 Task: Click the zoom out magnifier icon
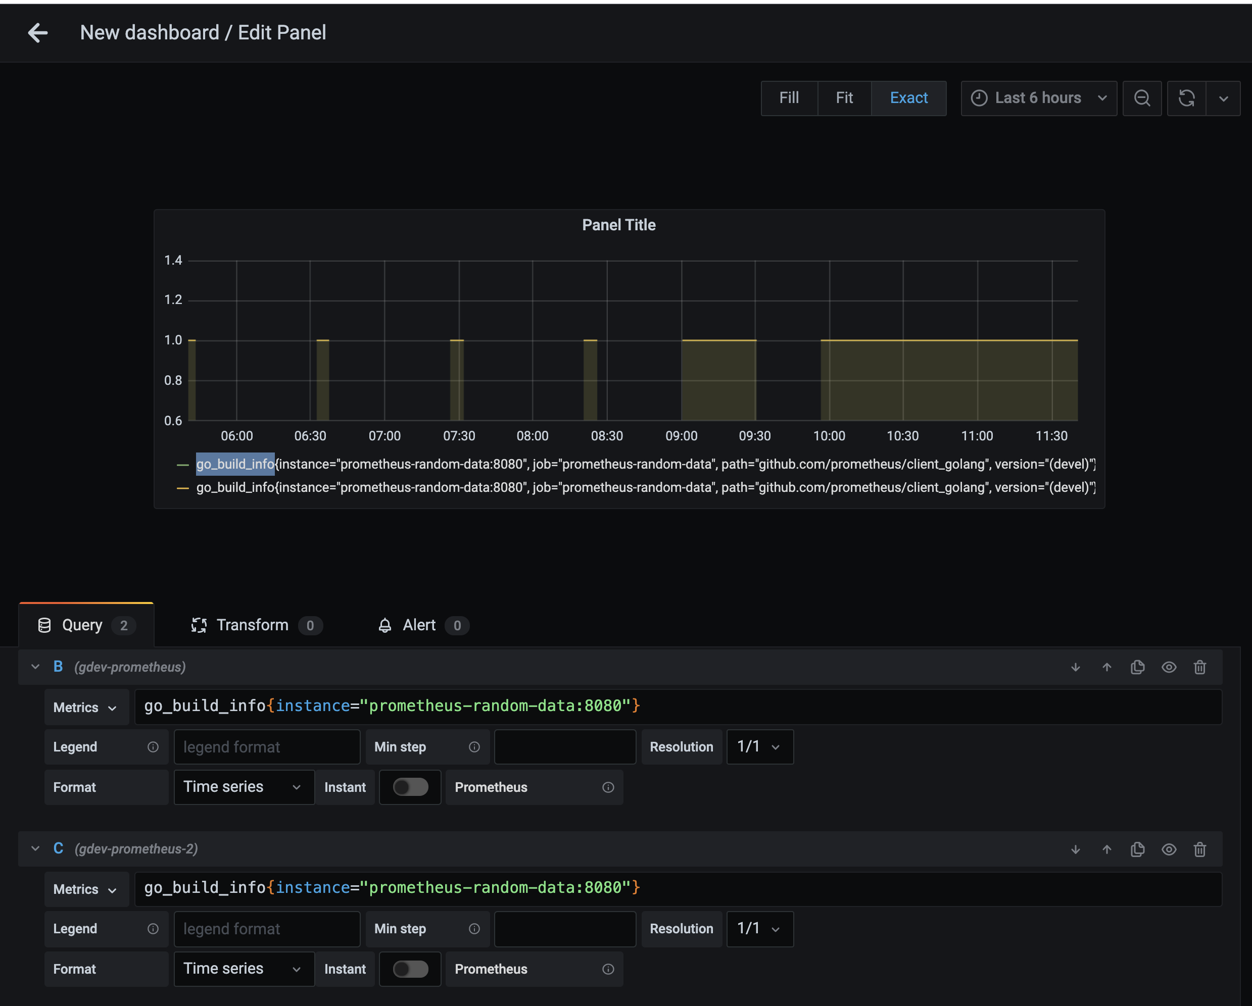[x=1142, y=98]
